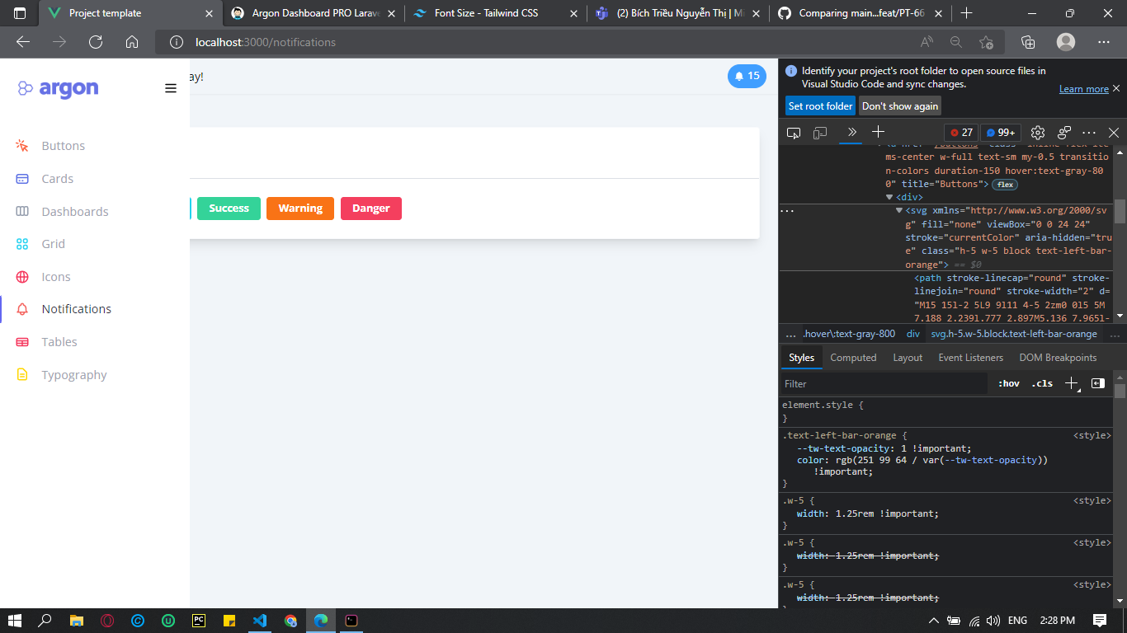Toggle device emulation in DevTools
The width and height of the screenshot is (1127, 633).
[x=820, y=132]
